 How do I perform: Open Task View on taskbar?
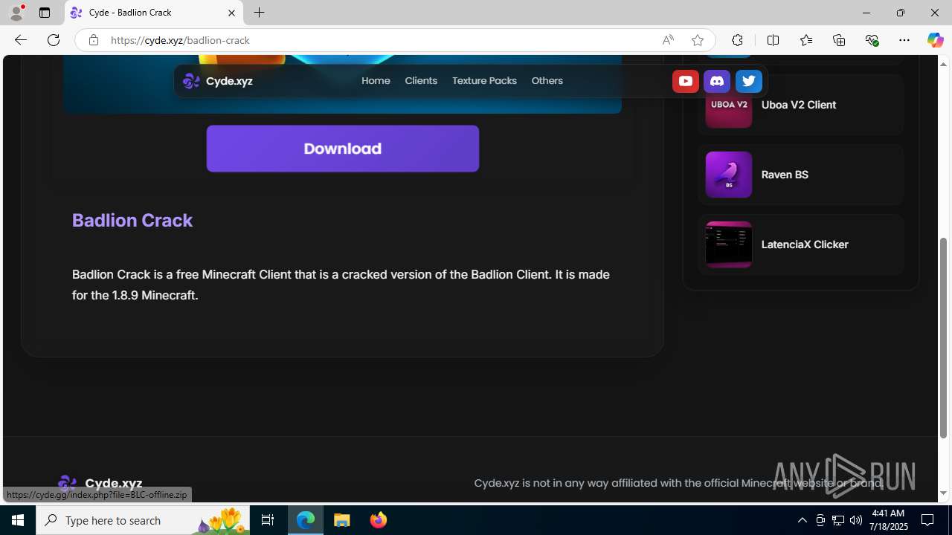pos(268,520)
